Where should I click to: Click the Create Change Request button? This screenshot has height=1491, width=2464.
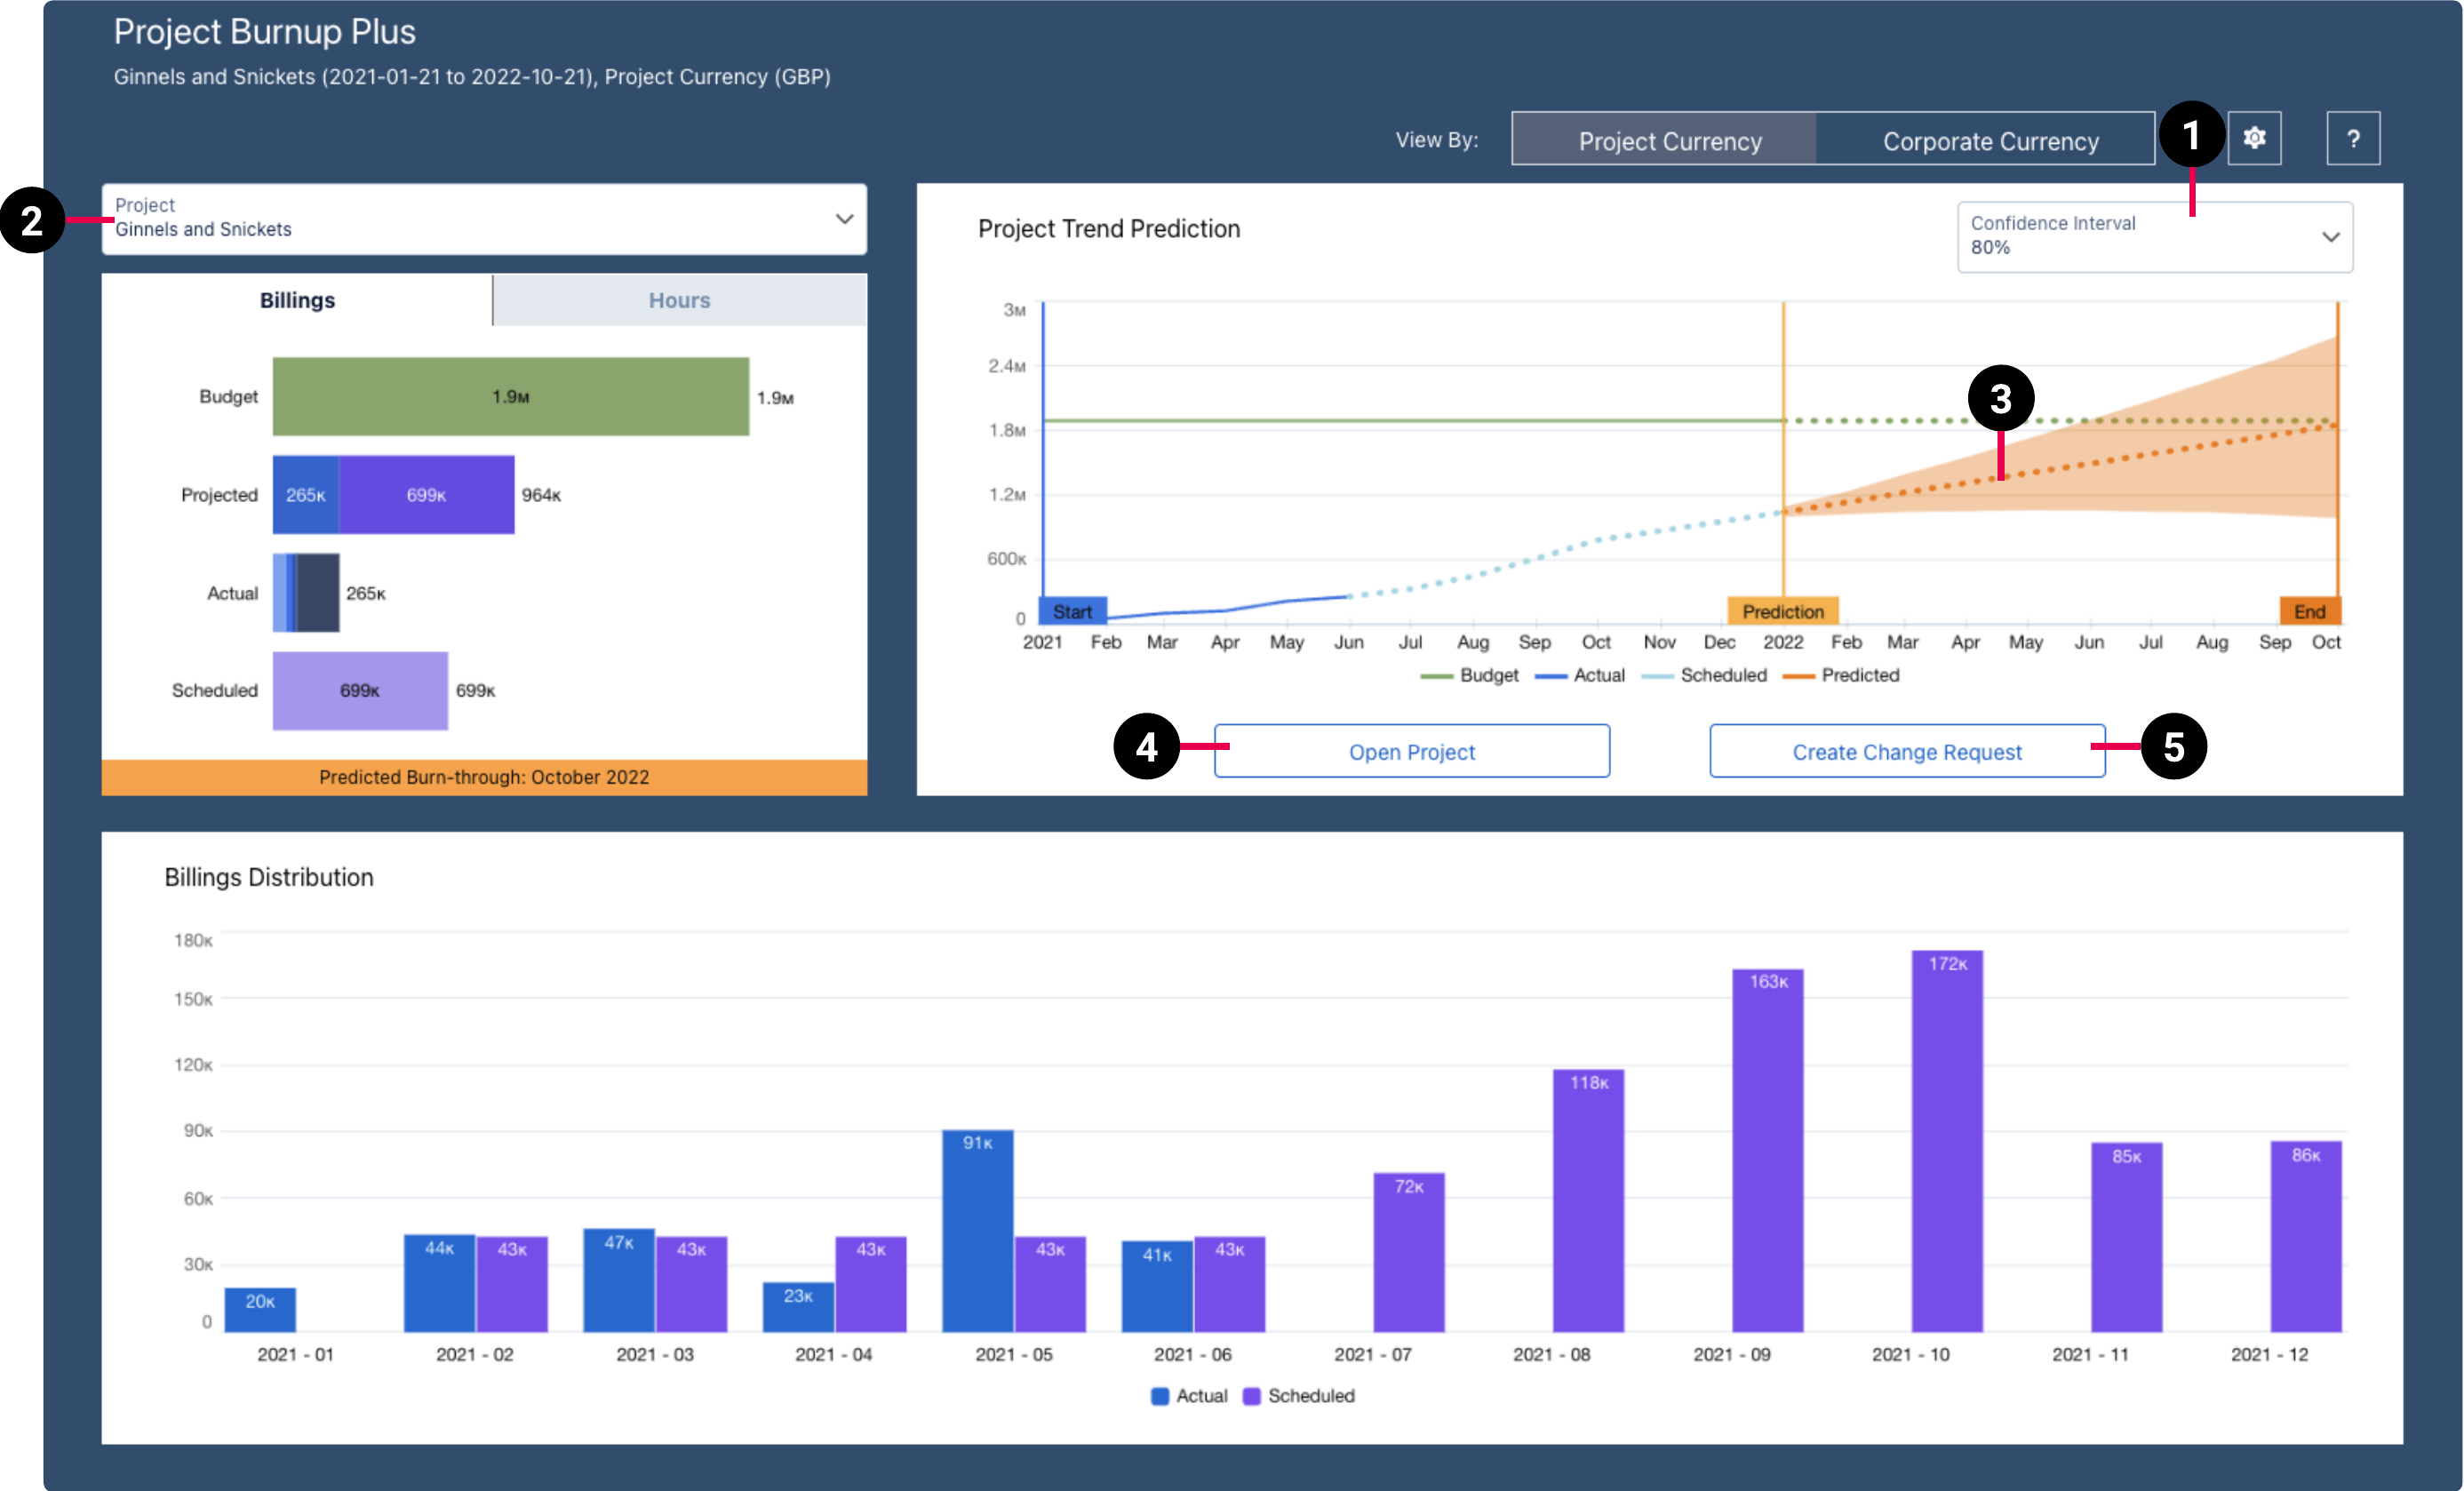point(1906,751)
